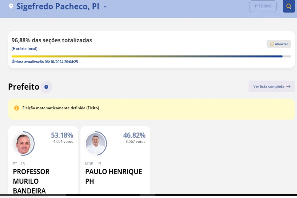The image size is (297, 198).
Task: Click the location pin icon
Action: click(x=11, y=6)
